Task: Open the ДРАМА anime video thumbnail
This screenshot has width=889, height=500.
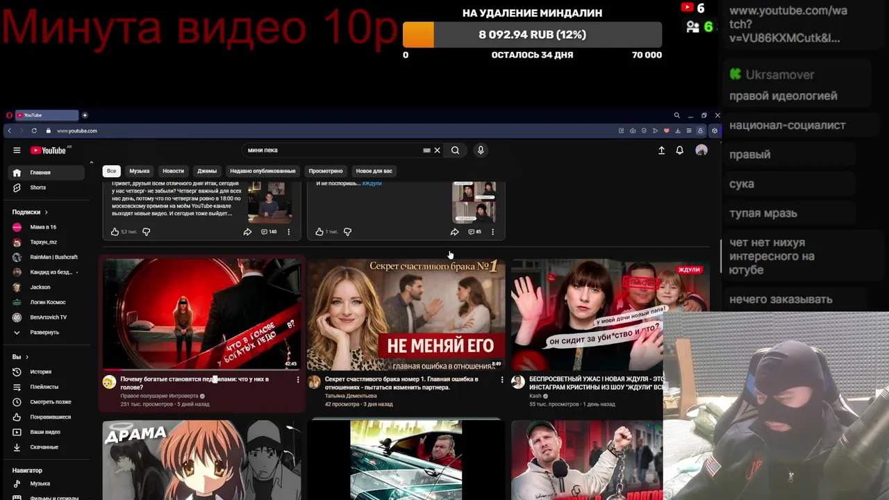Action: 201,460
